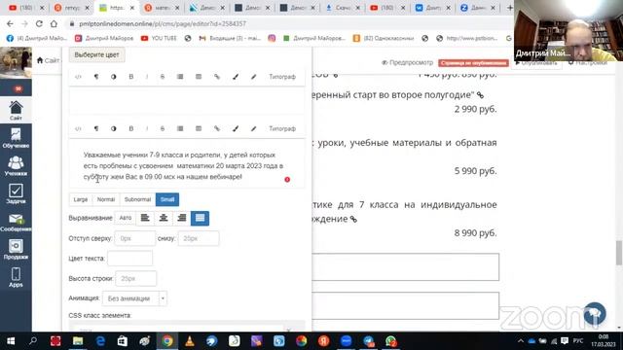Open the Сообщения section in sidebar

pos(16,222)
